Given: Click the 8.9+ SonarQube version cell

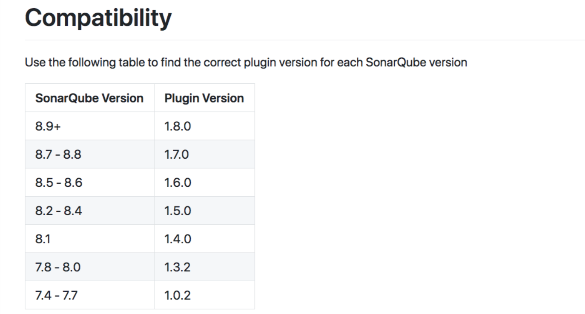Looking at the screenshot, I should tap(89, 126).
